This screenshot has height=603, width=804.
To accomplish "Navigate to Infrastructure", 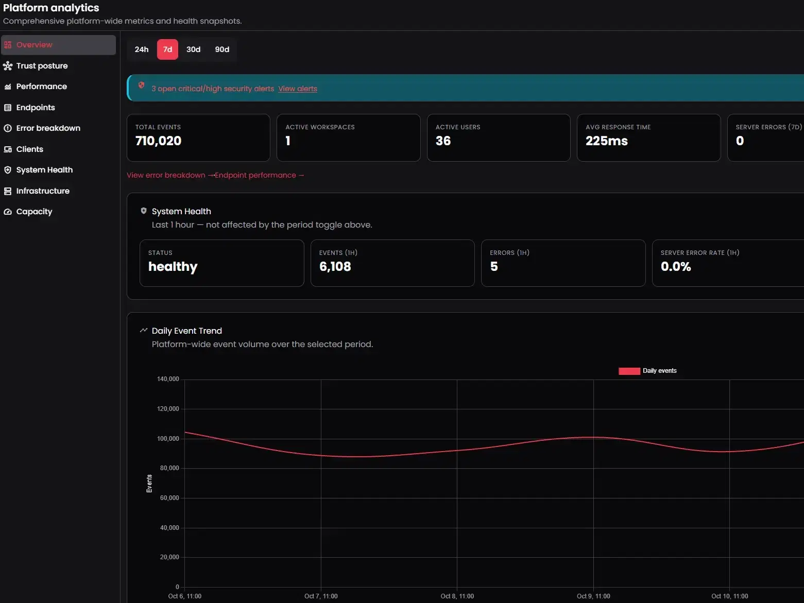I will pyautogui.click(x=58, y=191).
